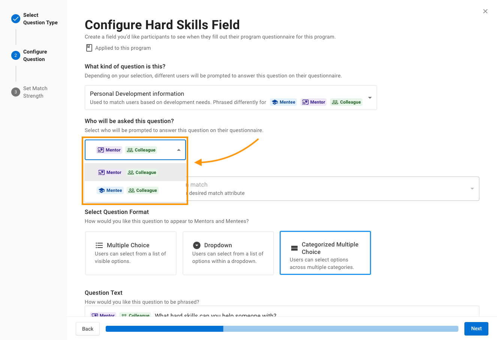Select Categorized Multiple Choice format card
497x340 pixels.
pos(325,253)
